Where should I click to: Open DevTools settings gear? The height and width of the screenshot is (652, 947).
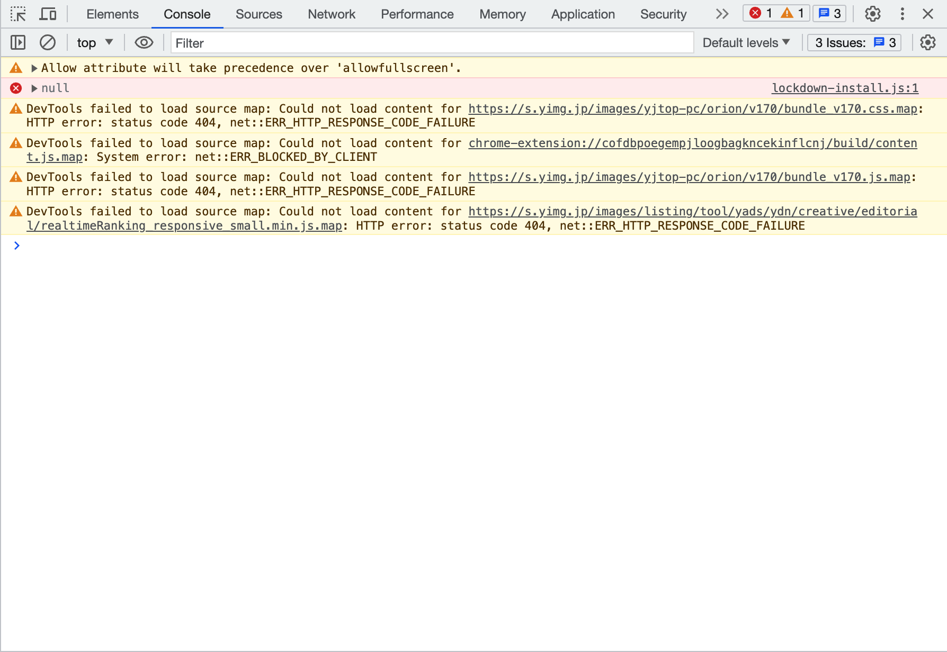872,14
